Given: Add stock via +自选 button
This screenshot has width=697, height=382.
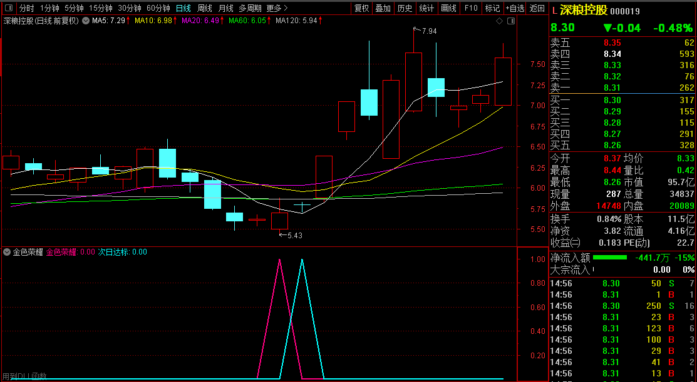Looking at the screenshot, I should tap(515, 8).
